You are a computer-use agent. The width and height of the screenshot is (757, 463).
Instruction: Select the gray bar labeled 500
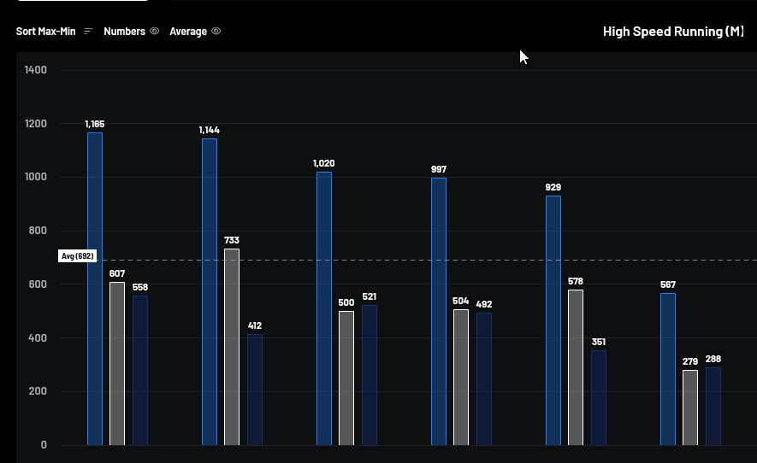[346, 378]
